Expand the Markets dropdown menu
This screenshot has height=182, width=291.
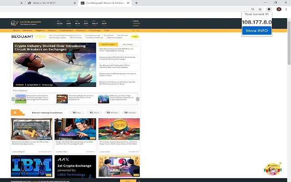[27, 30]
